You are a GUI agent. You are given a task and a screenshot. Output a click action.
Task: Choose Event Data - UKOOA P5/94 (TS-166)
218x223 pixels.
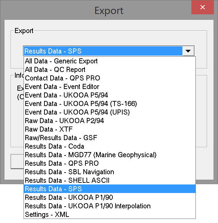81,104
